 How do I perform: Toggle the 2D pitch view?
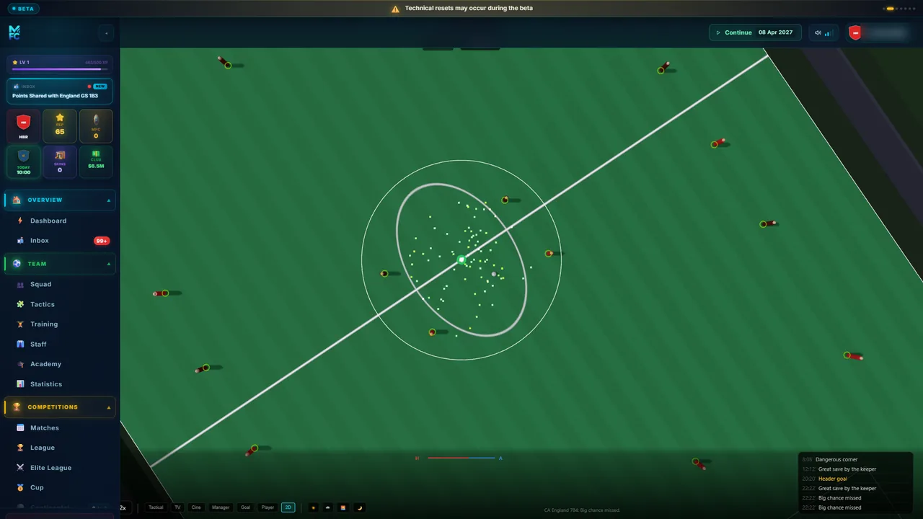pyautogui.click(x=288, y=507)
